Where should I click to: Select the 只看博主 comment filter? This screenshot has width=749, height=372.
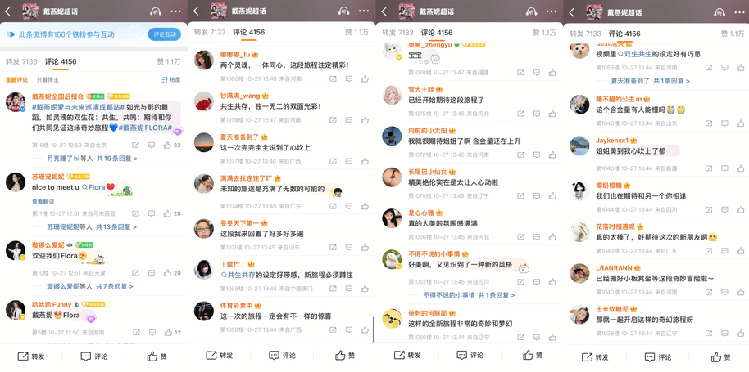(x=47, y=79)
